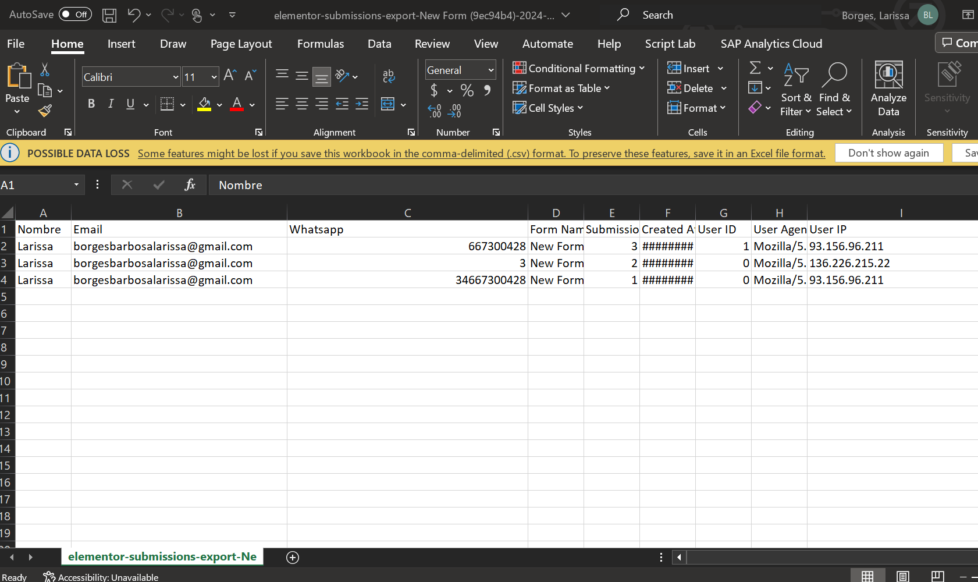
Task: Add a new sheet with plus icon
Action: point(293,558)
